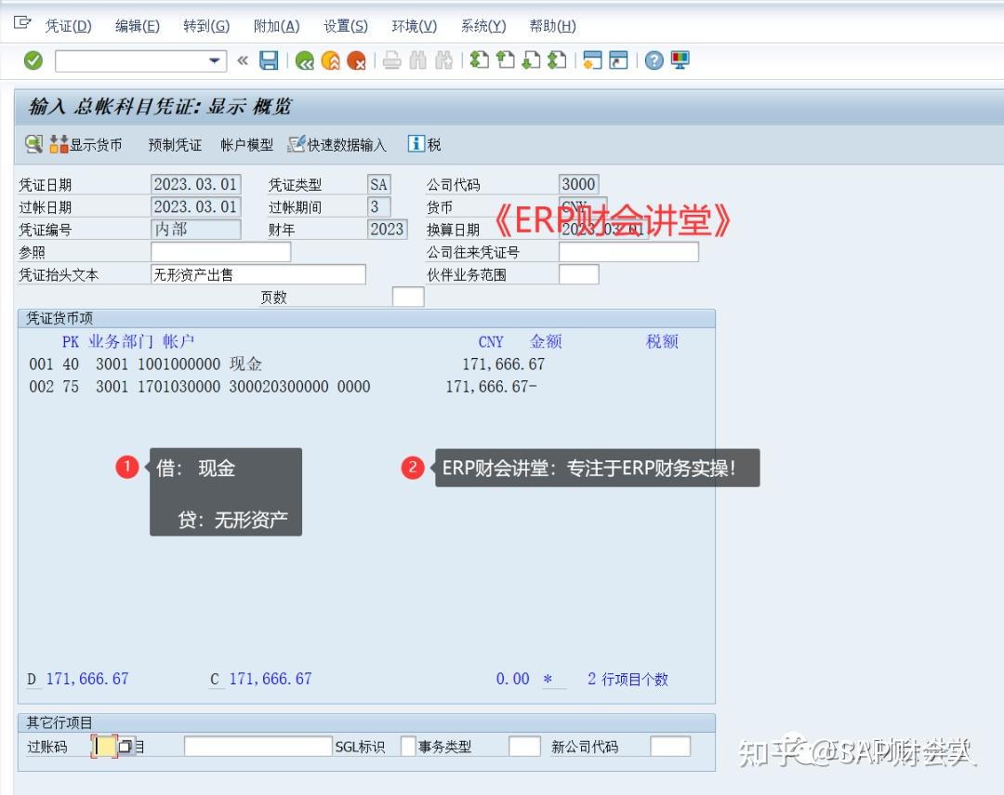1004x795 pixels.
Task: Click the Help question mark icon
Action: pos(654,60)
